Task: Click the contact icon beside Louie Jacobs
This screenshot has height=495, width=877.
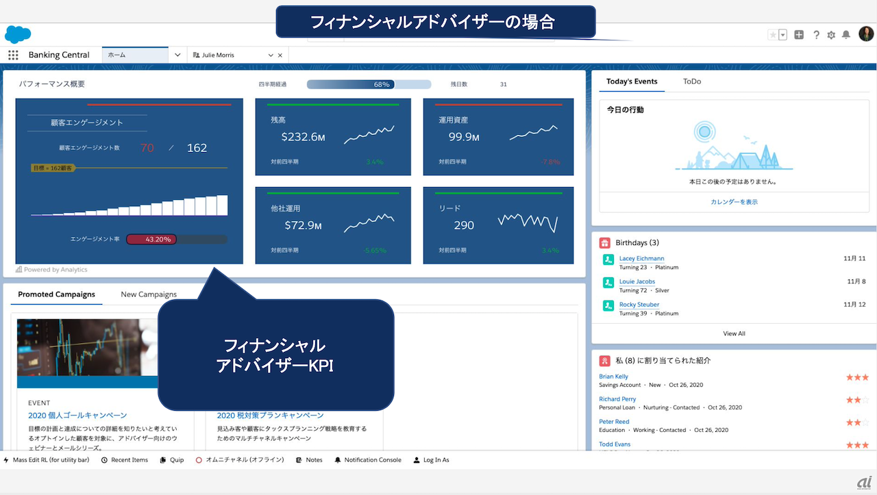Action: point(608,283)
